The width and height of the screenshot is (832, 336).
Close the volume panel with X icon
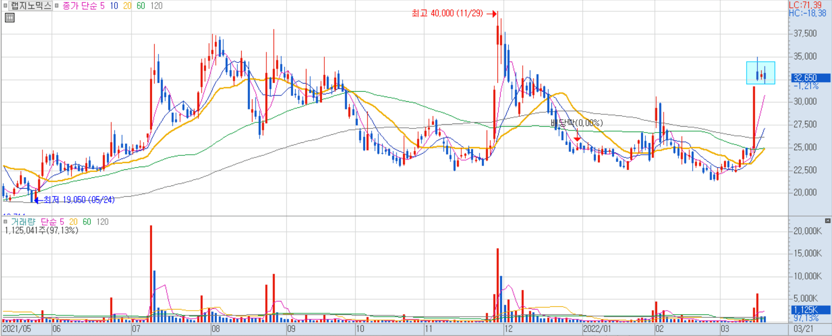tap(828, 221)
